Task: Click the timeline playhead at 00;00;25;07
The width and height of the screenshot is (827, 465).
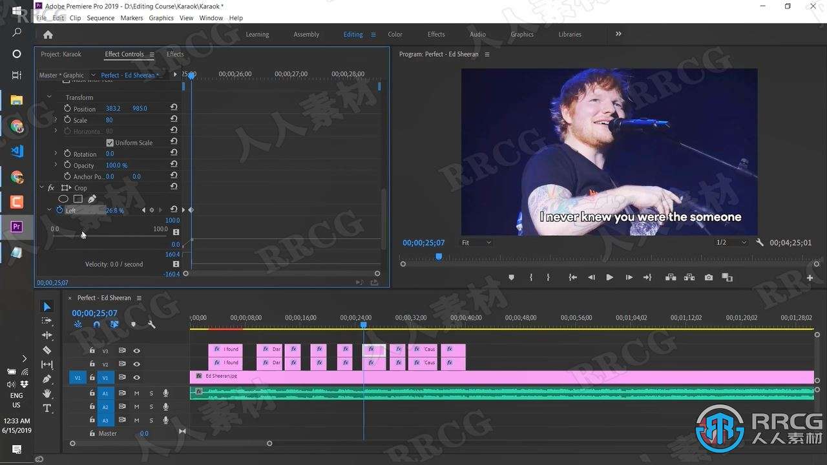Action: 364,325
